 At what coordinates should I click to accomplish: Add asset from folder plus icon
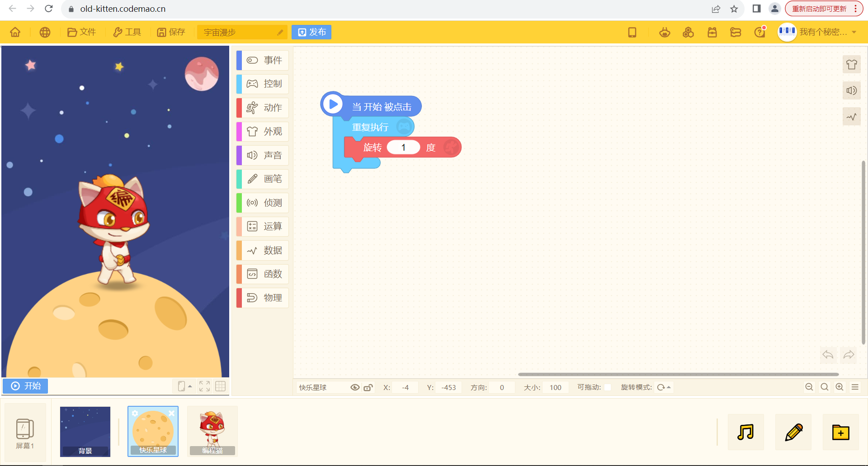coord(840,432)
